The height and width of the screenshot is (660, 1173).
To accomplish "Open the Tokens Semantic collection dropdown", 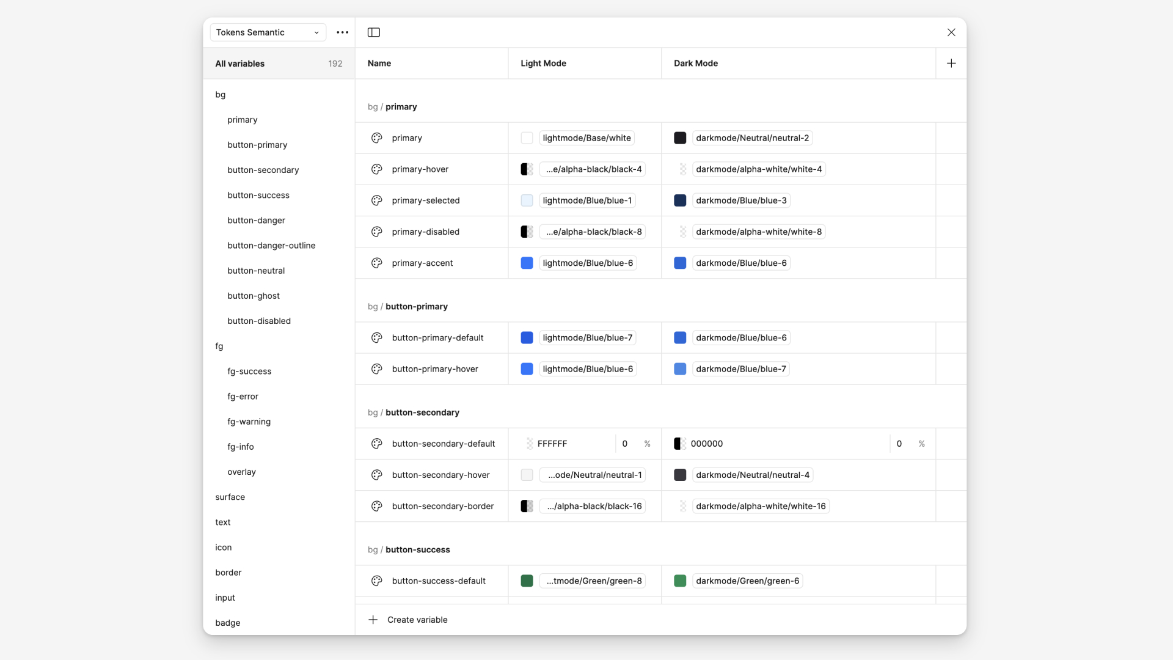I will [268, 32].
